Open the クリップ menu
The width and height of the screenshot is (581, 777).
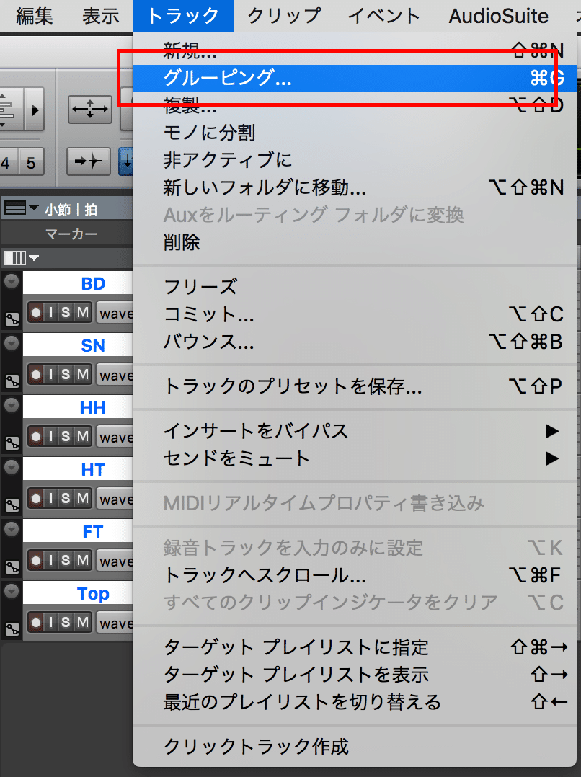pos(285,16)
